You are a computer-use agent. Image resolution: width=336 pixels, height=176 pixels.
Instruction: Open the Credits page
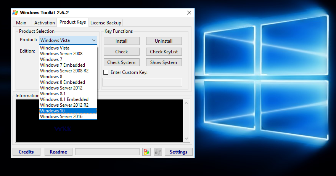point(26,152)
